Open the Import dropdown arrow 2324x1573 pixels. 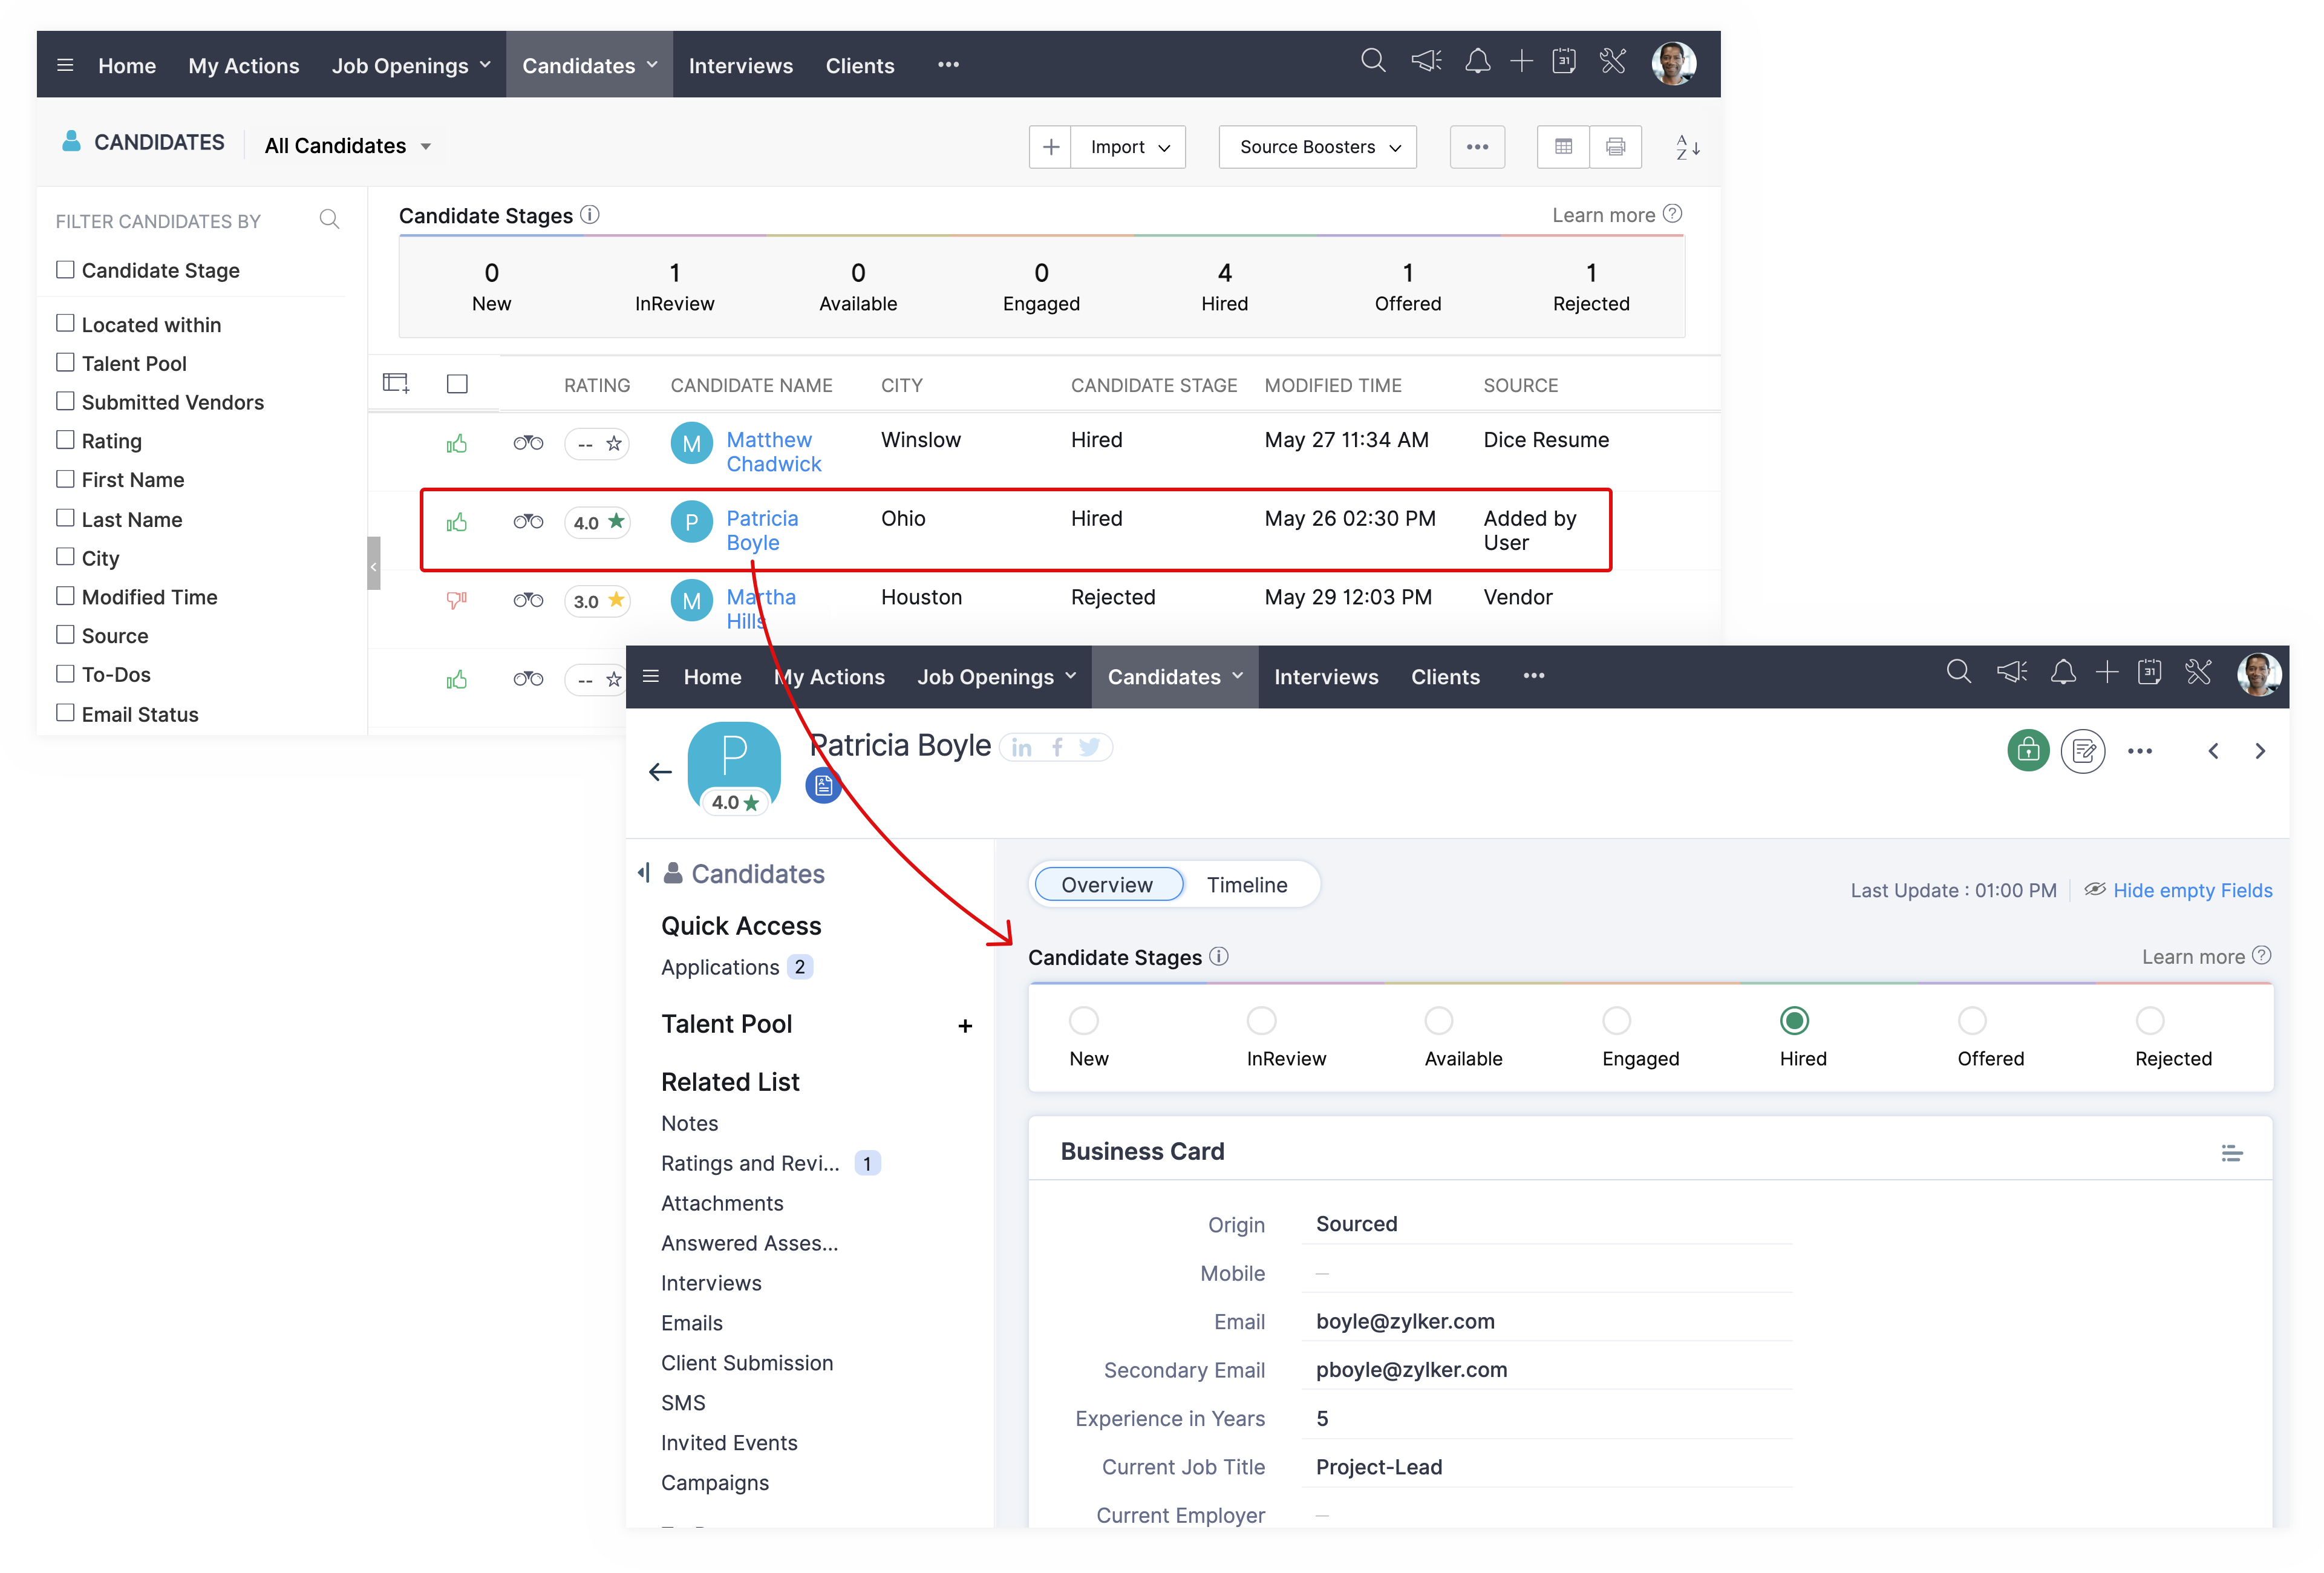pyautogui.click(x=1164, y=148)
